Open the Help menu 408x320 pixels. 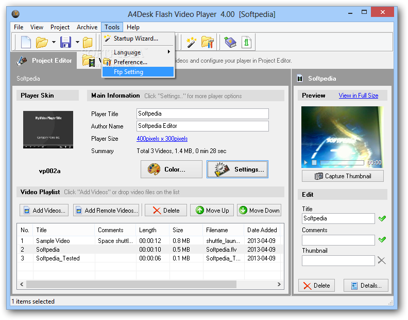click(133, 27)
